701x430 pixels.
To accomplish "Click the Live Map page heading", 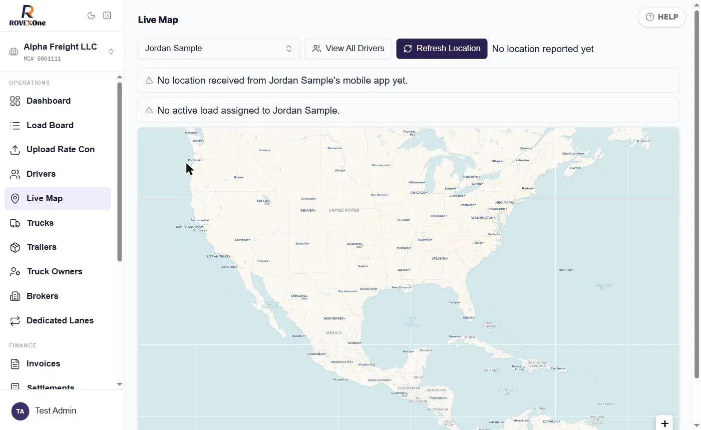I will click(x=158, y=20).
